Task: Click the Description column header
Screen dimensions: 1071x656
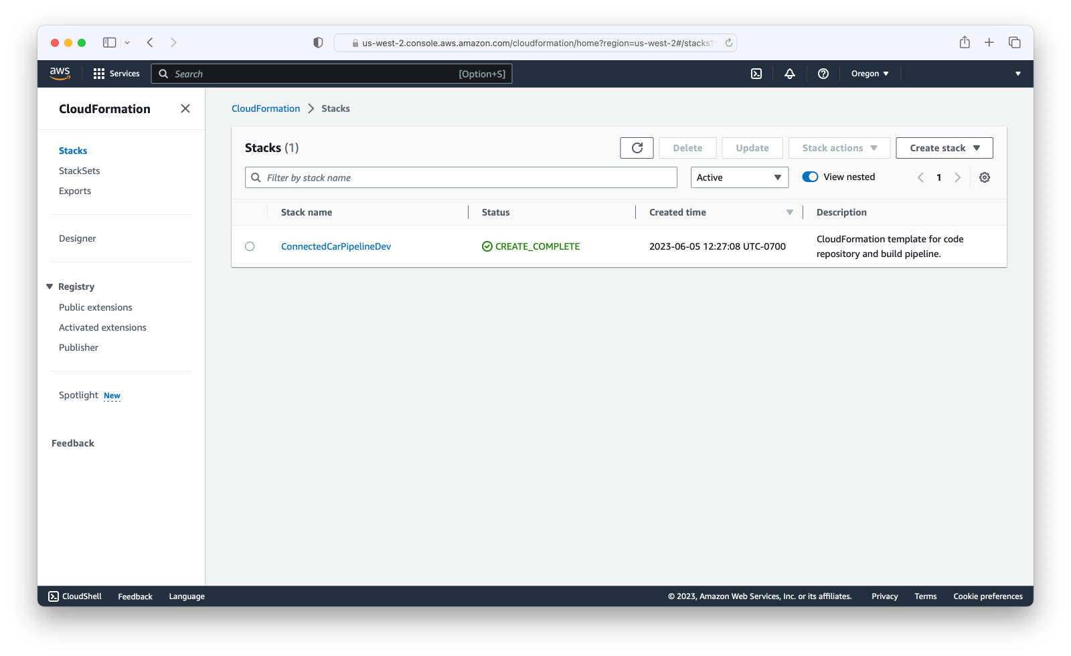Action: pos(841,212)
